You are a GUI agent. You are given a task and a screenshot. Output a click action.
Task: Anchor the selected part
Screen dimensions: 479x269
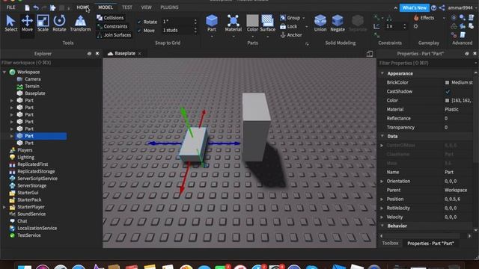click(x=291, y=35)
